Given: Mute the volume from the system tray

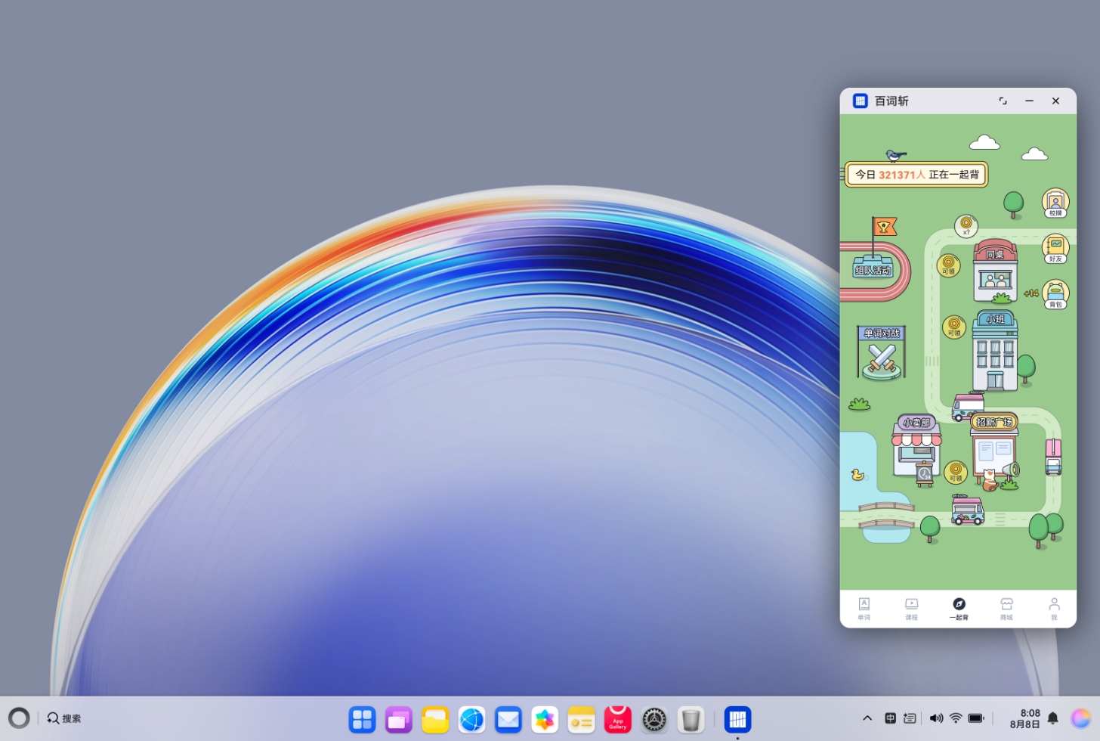Looking at the screenshot, I should point(936,718).
